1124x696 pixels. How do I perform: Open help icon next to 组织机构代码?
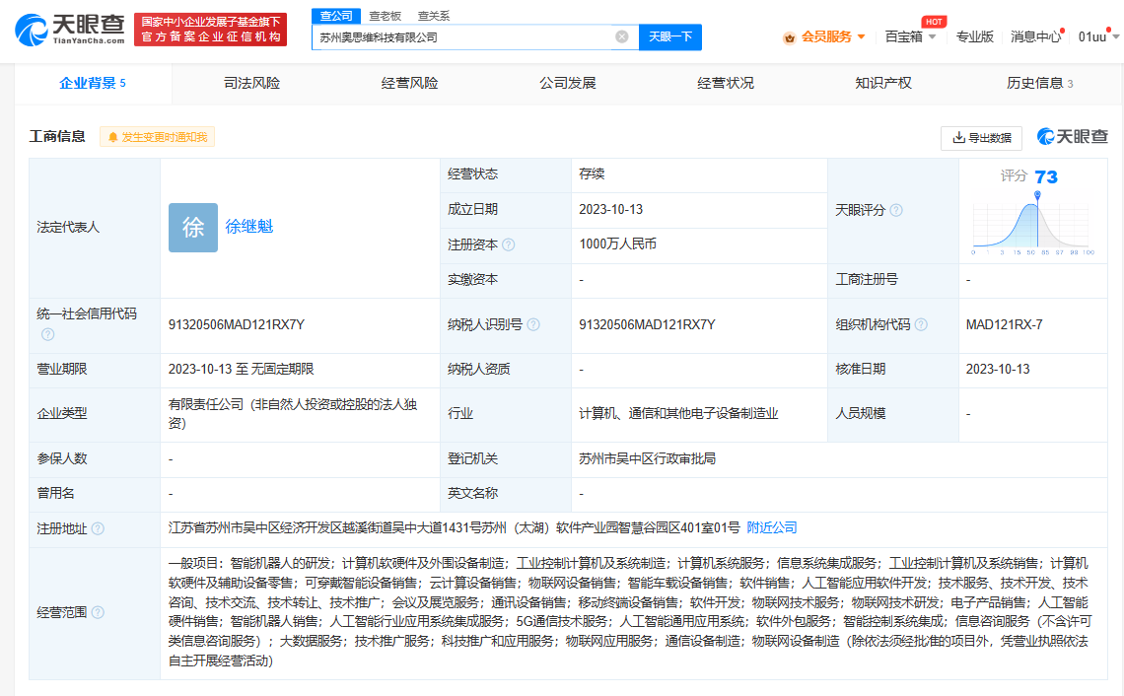pos(921,324)
